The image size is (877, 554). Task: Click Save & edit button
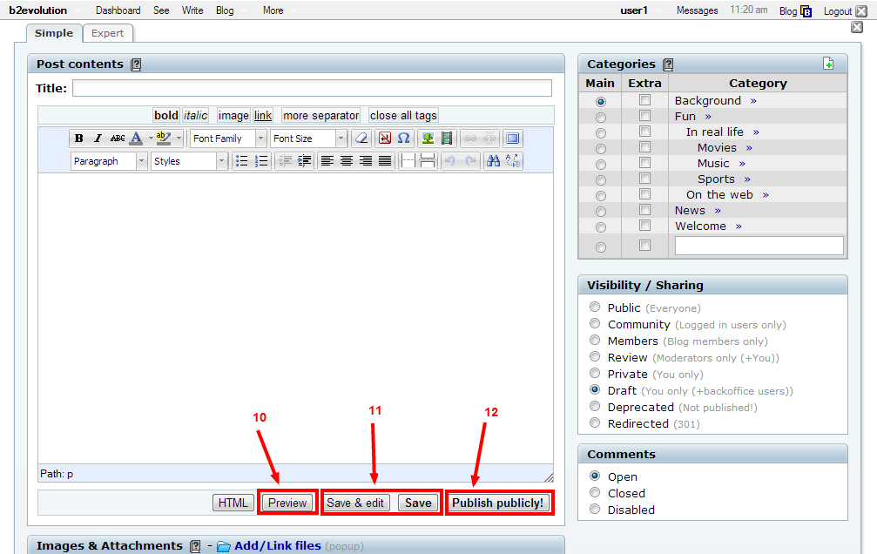pos(355,503)
